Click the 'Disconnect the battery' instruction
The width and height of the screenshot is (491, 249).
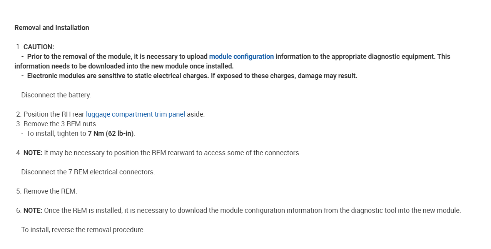tap(56, 95)
